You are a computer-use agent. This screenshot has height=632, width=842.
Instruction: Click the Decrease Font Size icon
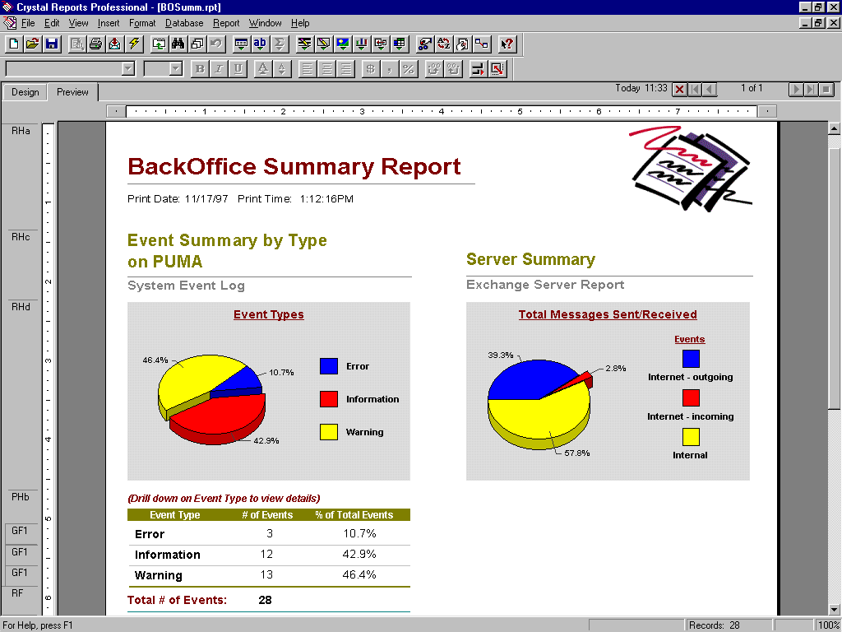(x=282, y=69)
